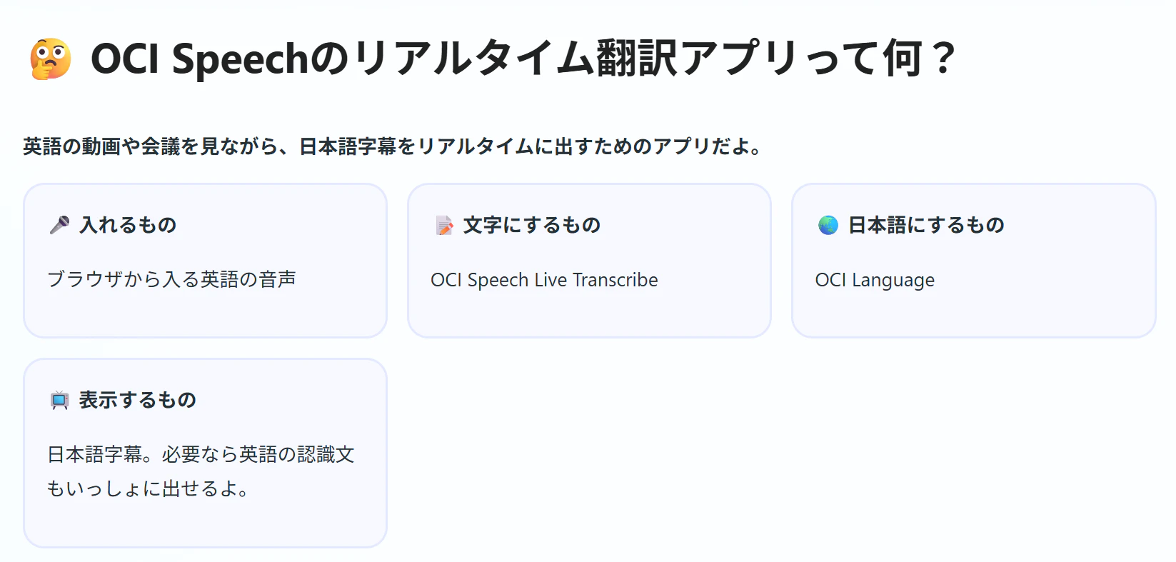Image resolution: width=1176 pixels, height=562 pixels.
Task: Click the 日本語字幕。必要なら英語の認識文 description line
Action: point(201,454)
